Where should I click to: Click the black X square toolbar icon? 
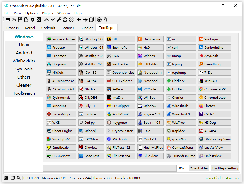39,20
